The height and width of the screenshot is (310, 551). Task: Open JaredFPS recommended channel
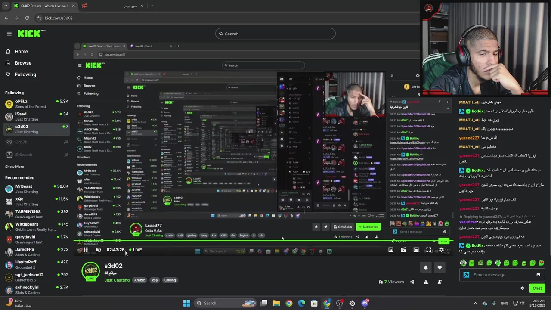[37, 252]
